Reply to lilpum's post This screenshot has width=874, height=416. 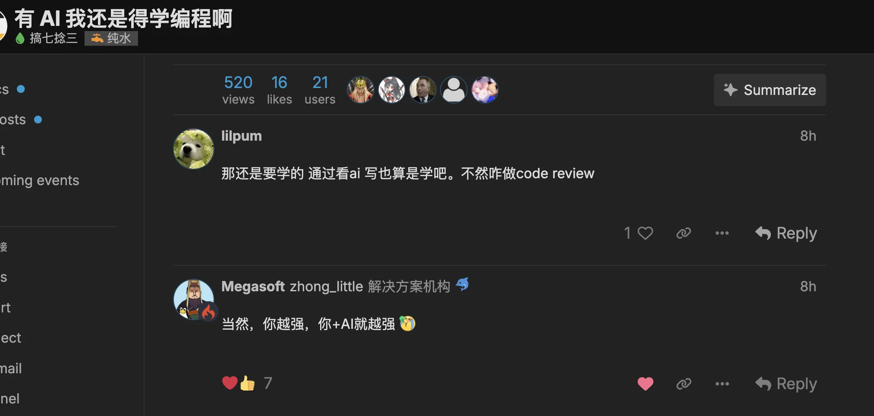(786, 233)
